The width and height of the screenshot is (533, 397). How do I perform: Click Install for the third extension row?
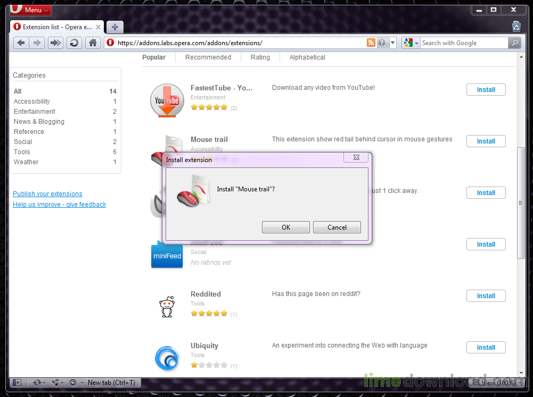coord(486,193)
